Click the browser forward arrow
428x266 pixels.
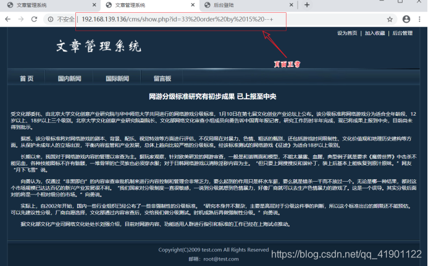click(x=21, y=19)
